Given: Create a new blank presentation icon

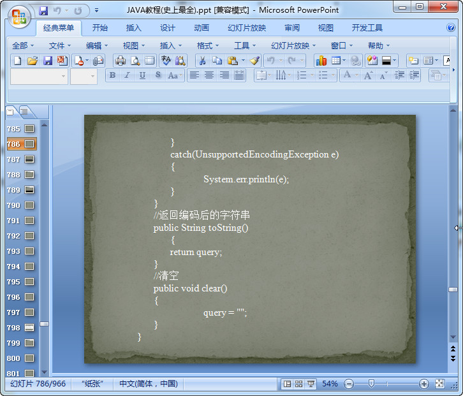Looking at the screenshot, I should [x=18, y=61].
